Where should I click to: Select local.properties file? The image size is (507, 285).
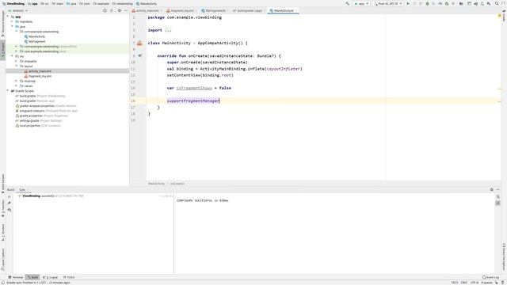(x=38, y=125)
